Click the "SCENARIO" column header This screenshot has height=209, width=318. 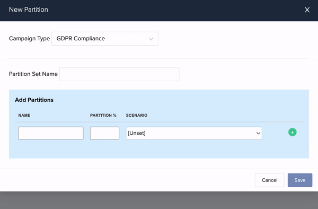(x=137, y=115)
